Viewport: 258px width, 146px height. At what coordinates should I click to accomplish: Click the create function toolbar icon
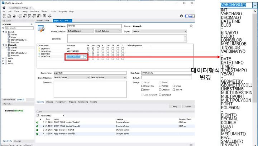39,16
